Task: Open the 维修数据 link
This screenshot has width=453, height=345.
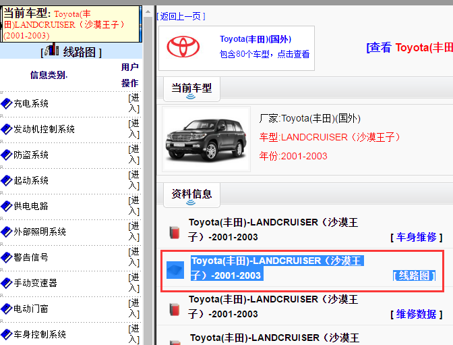Action: pyautogui.click(x=417, y=315)
